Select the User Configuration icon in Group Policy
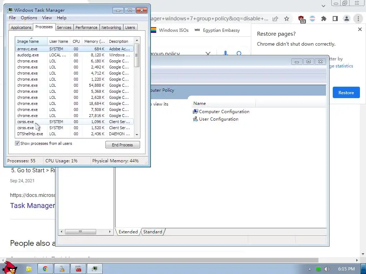 [196, 119]
